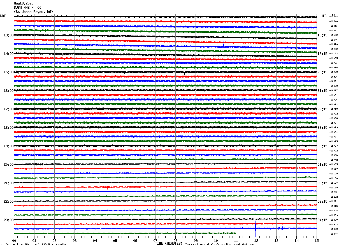Click minute tick label '13' on time axis
Image resolution: width=339 pixels, height=248 pixels.
(276, 240)
